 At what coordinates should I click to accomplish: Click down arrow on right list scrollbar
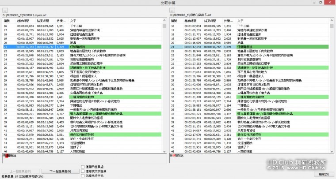[332, 152]
